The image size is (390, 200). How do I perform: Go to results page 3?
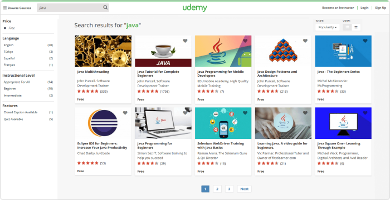coord(229,189)
